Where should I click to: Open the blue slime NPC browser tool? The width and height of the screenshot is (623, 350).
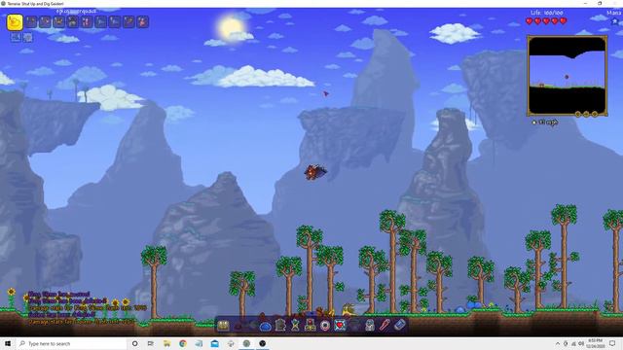(266, 327)
